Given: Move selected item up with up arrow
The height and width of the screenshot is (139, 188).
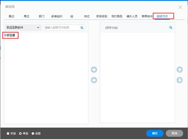Looking at the screenshot, I should (x=180, y=69).
